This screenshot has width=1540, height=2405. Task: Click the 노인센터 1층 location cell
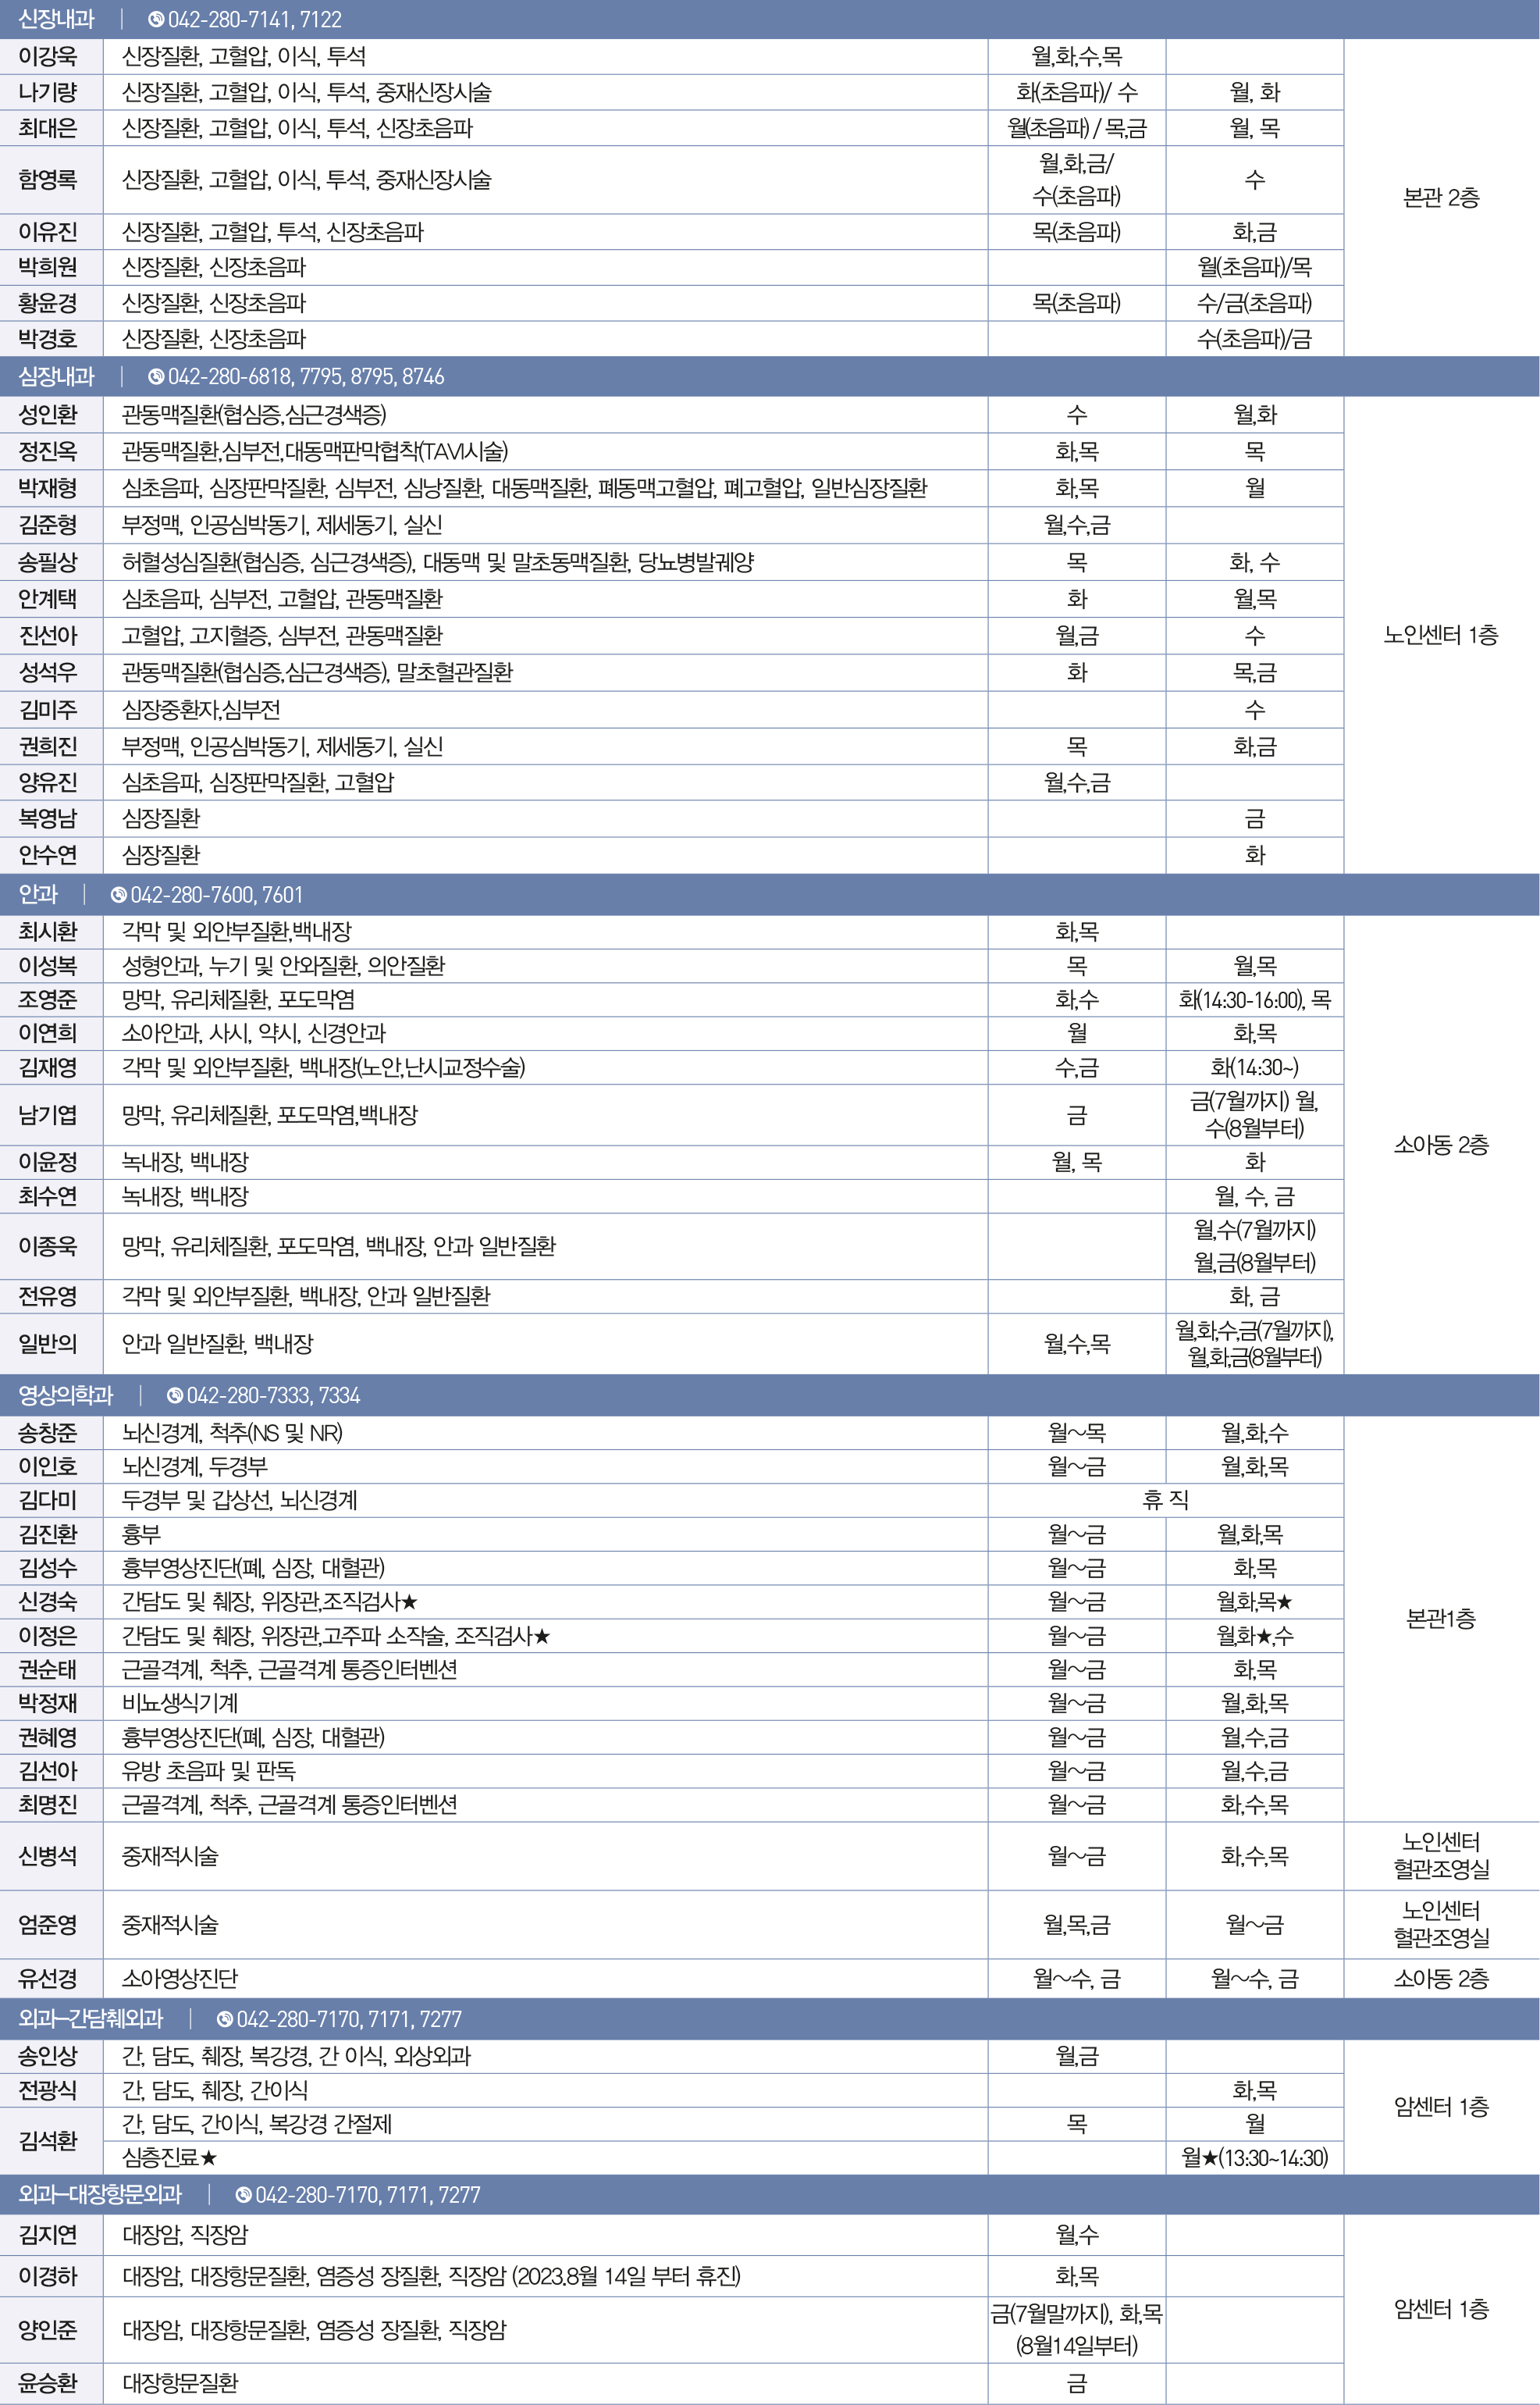(x=1441, y=636)
